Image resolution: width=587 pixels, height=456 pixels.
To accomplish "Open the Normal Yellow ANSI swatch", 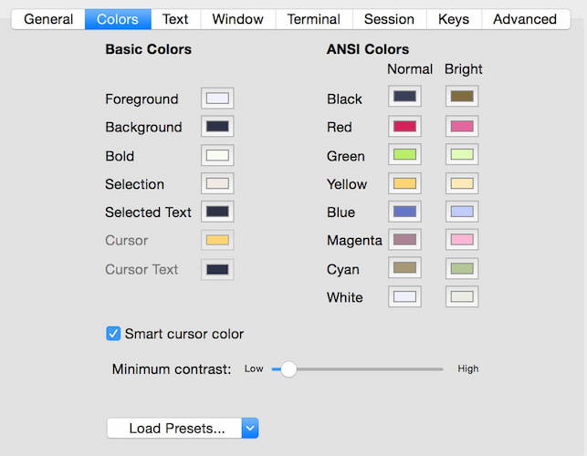I will point(404,184).
